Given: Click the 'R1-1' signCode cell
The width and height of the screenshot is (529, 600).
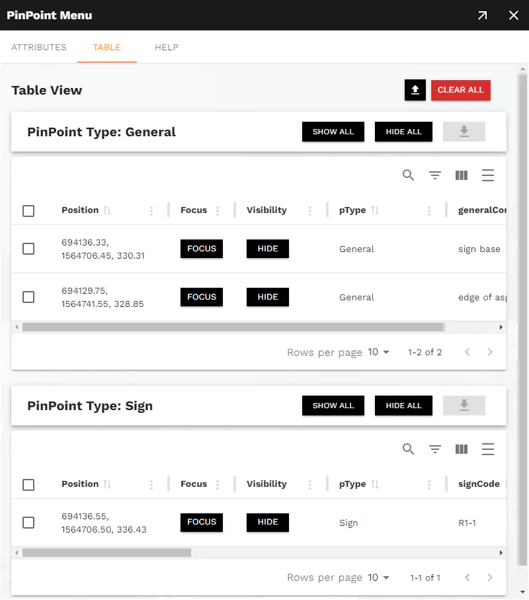Looking at the screenshot, I should pos(467,523).
